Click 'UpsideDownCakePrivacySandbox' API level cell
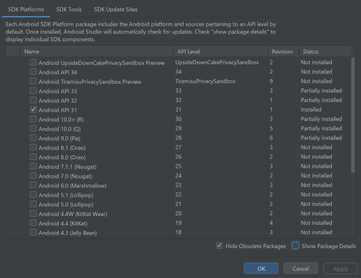The height and width of the screenshot is (278, 361). pyautogui.click(x=217, y=62)
